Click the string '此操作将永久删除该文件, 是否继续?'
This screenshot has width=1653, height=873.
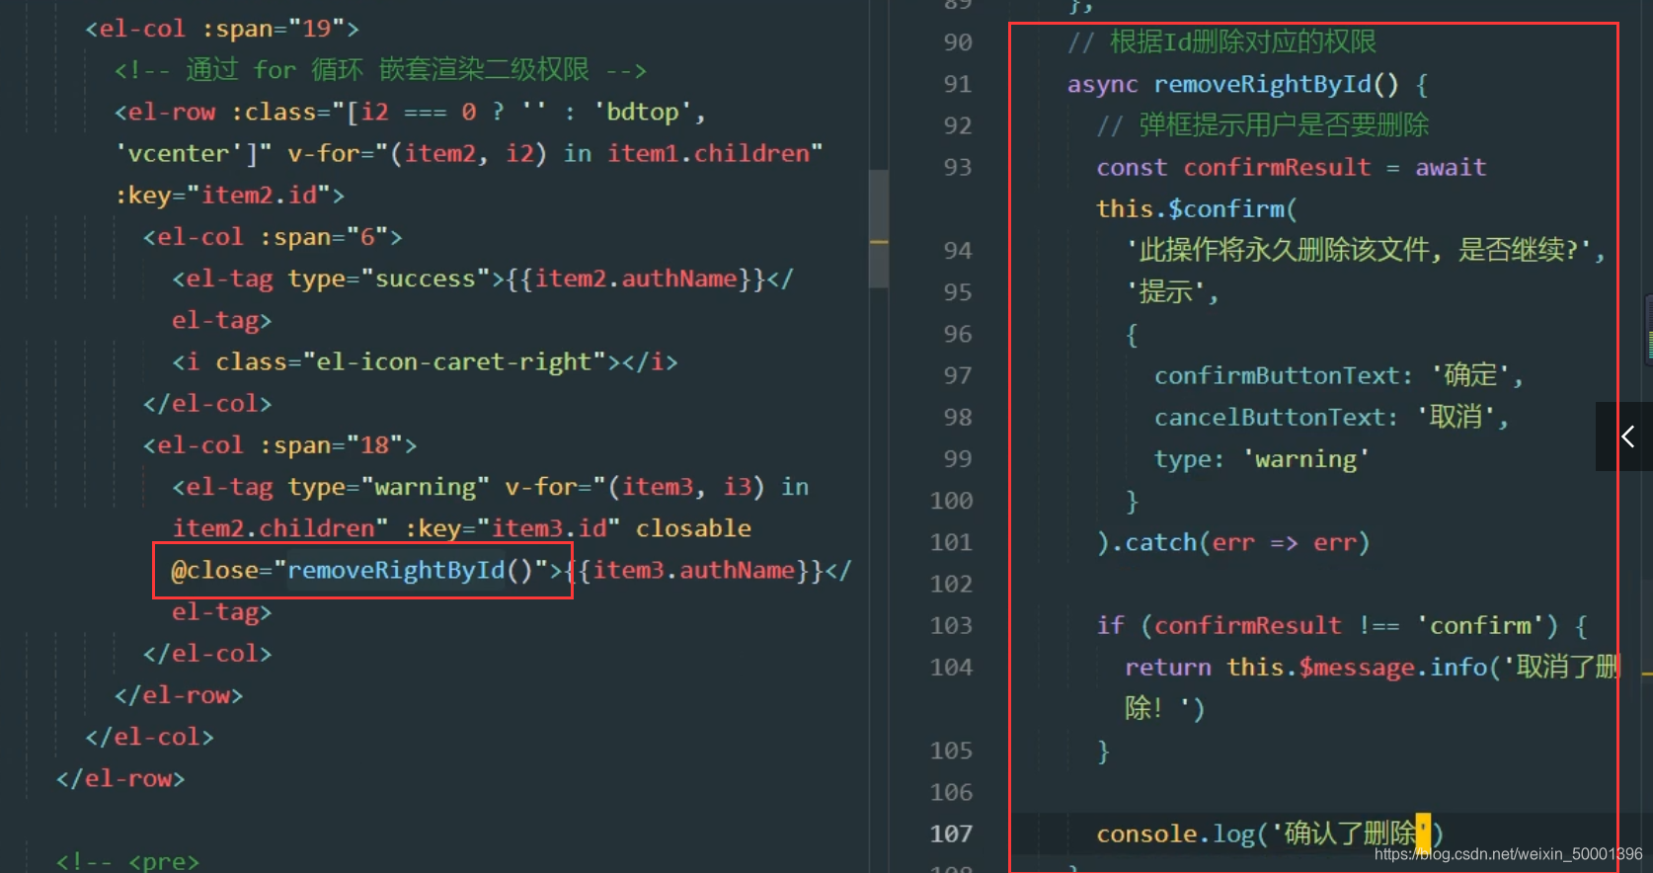[x=1359, y=250]
